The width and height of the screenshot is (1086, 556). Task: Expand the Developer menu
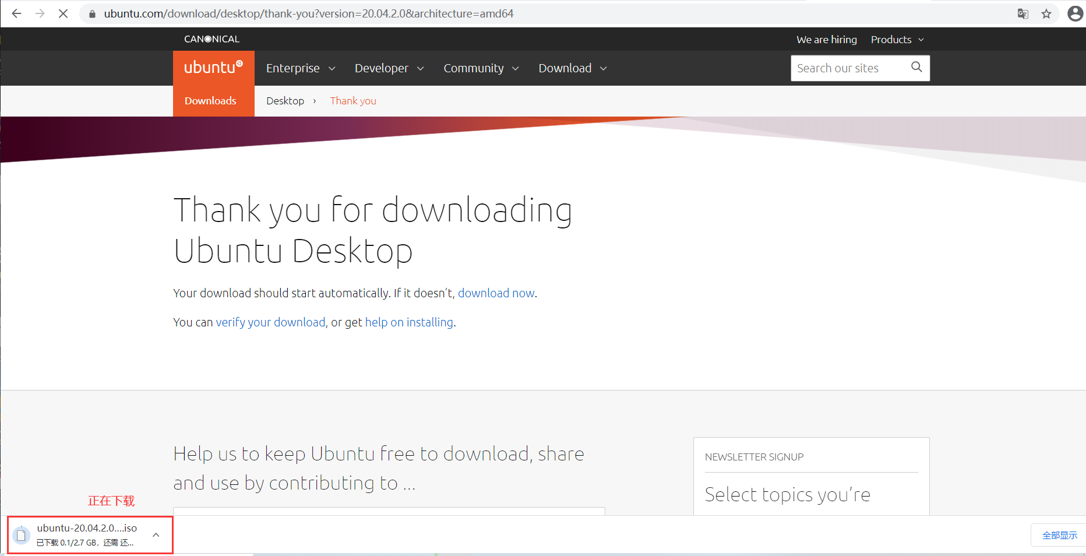pos(389,68)
